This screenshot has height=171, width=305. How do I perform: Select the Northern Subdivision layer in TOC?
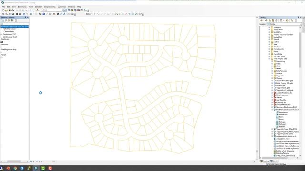[15, 27]
